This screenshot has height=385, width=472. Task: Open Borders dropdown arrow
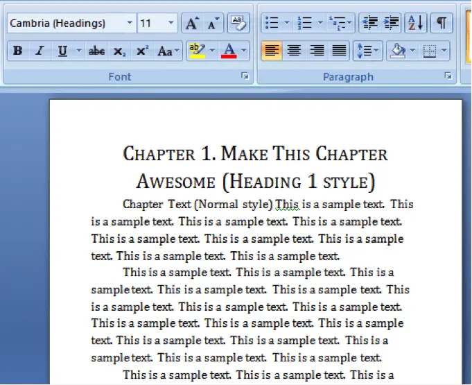click(444, 51)
